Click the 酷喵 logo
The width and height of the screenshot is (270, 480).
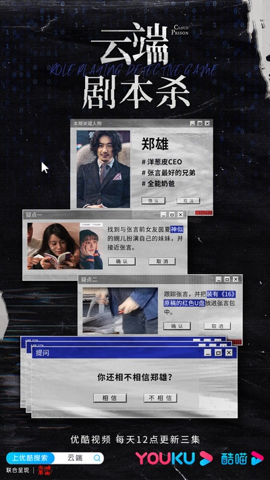(x=242, y=458)
